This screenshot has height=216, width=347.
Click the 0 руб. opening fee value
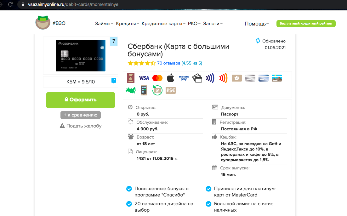143,114
